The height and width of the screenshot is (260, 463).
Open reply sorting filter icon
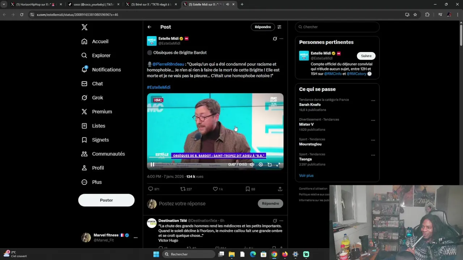279,27
